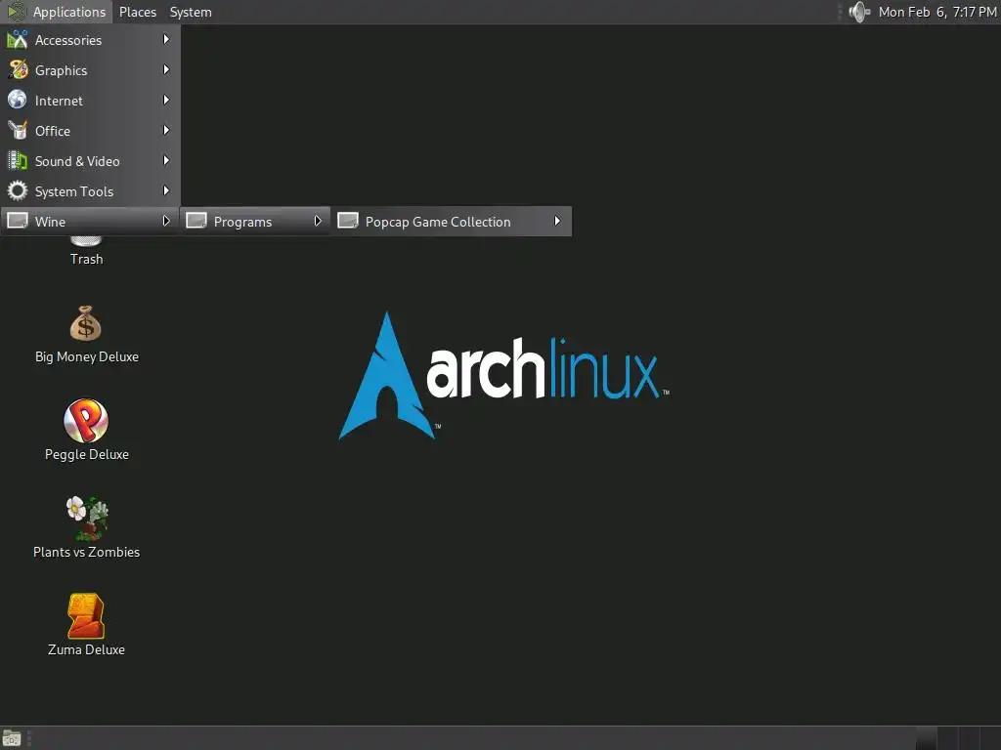Image resolution: width=1001 pixels, height=750 pixels.
Task: Click the Big Money Deluxe money bag icon
Action: click(x=86, y=324)
